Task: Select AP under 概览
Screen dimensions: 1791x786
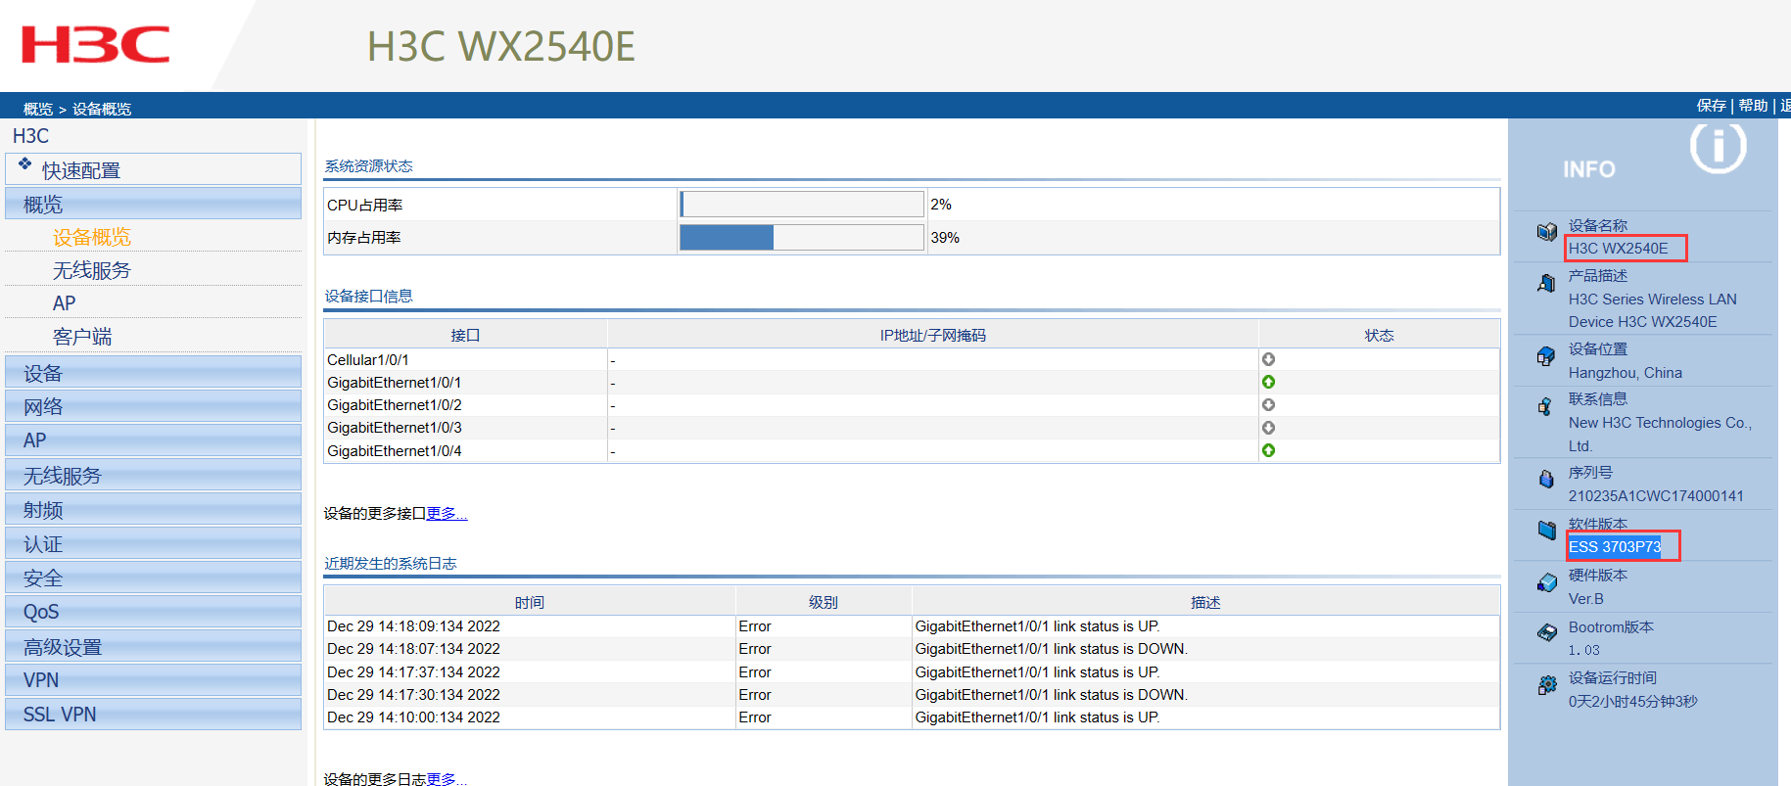Action: 64,303
